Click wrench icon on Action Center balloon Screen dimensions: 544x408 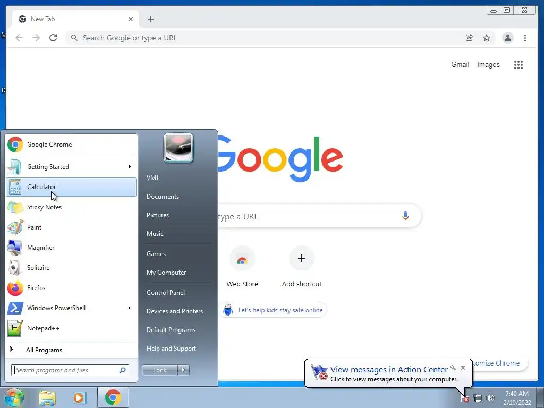(x=453, y=368)
